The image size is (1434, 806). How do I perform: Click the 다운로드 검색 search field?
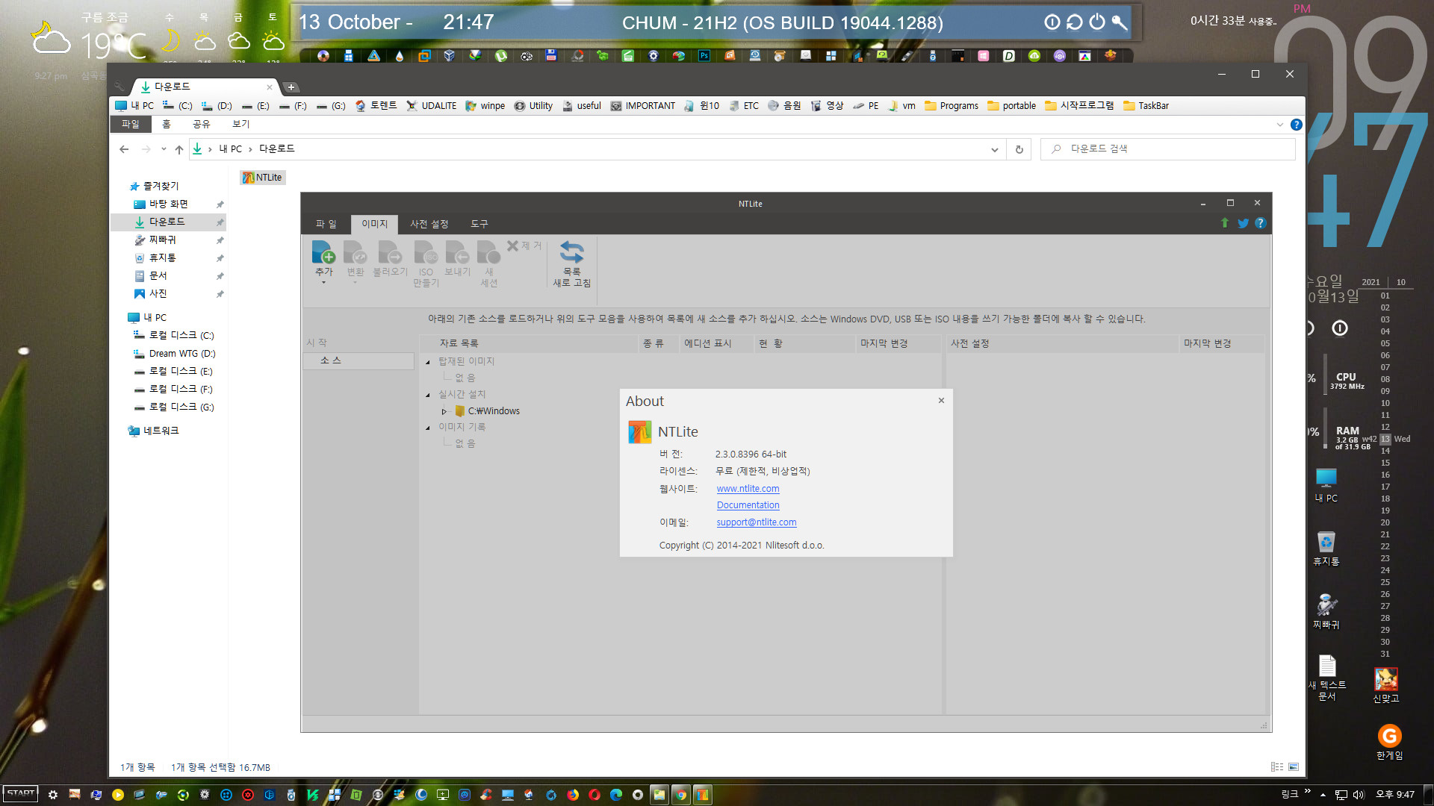[x=1167, y=149]
